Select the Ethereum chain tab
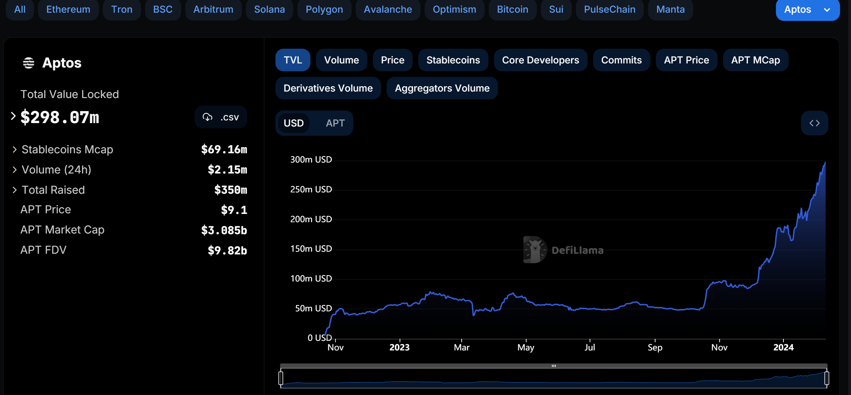 tap(68, 10)
